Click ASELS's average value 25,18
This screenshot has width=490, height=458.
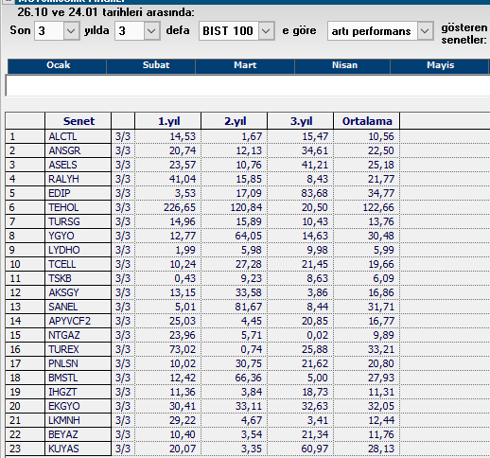(381, 165)
